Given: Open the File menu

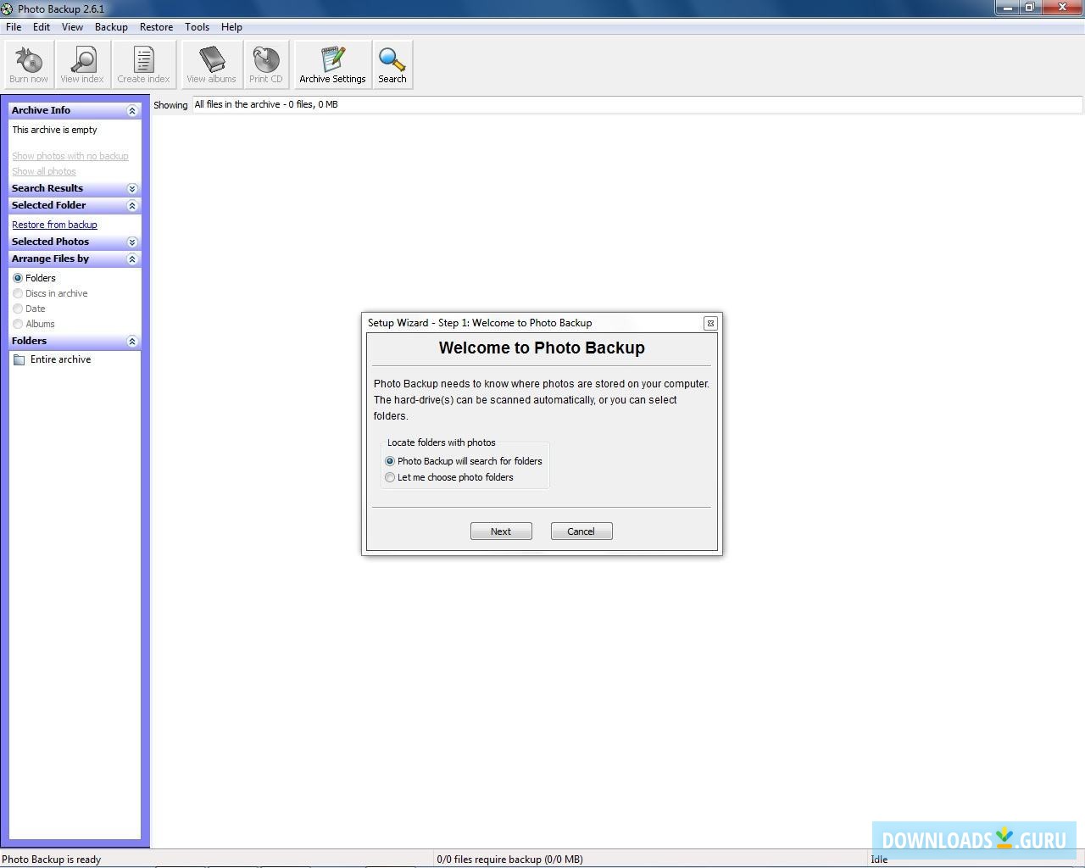Looking at the screenshot, I should click(14, 27).
